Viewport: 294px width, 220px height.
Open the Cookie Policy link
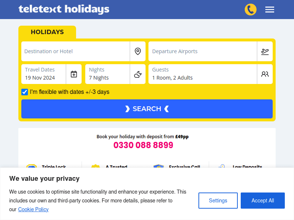[x=33, y=209]
